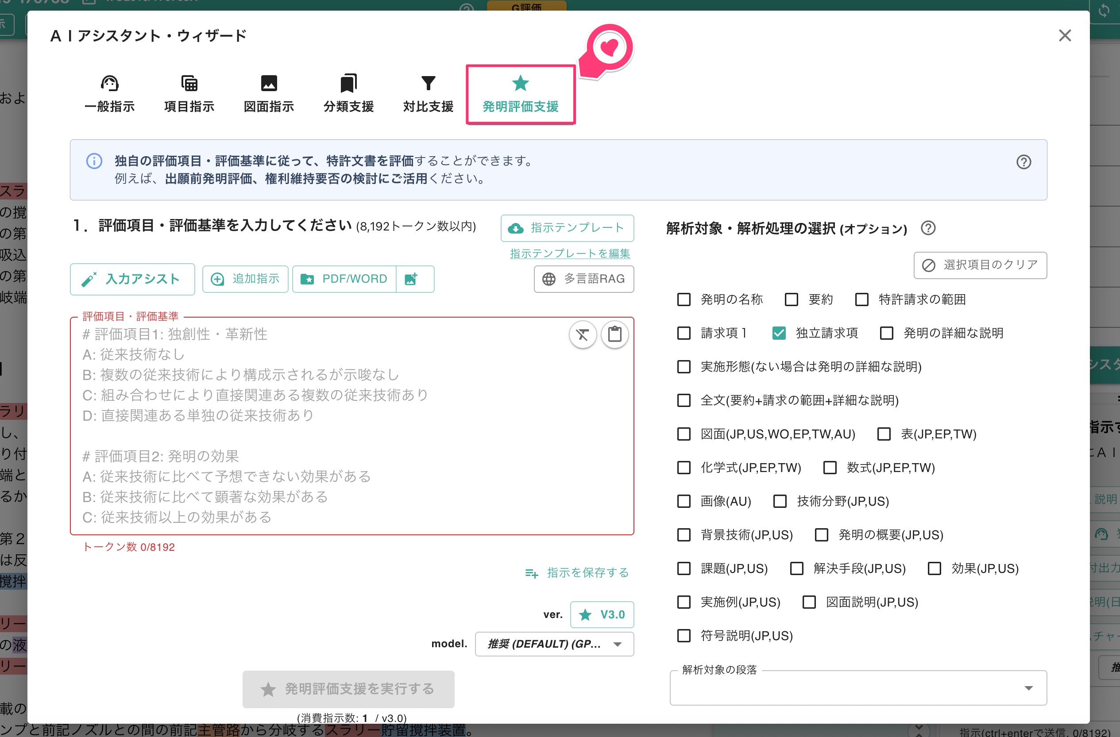This screenshot has height=737, width=1120.
Task: Switch to the 項目指示 tab
Action: click(x=189, y=95)
